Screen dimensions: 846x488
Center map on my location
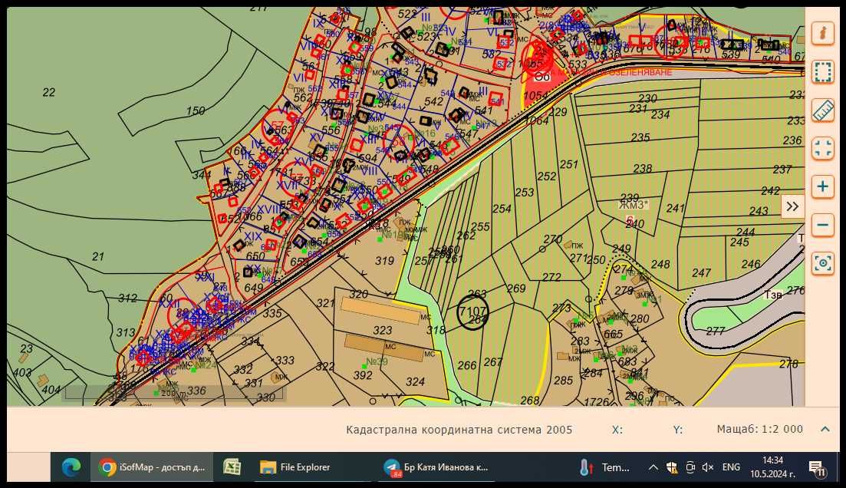823,263
